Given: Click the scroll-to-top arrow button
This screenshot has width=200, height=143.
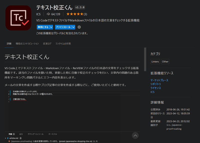Looking at the screenshot, I should point(135,136).
